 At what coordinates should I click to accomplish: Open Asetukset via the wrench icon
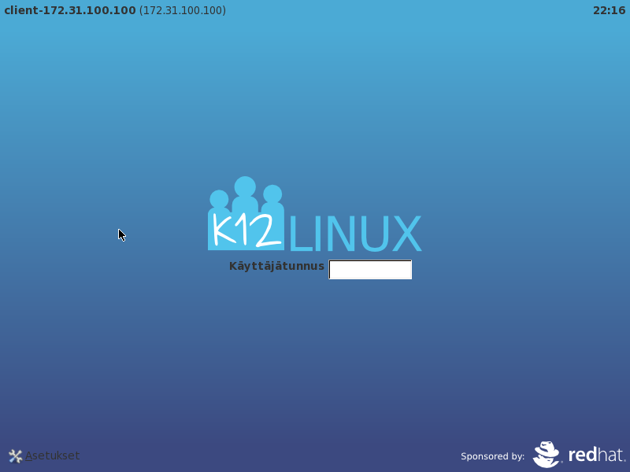[x=15, y=456]
